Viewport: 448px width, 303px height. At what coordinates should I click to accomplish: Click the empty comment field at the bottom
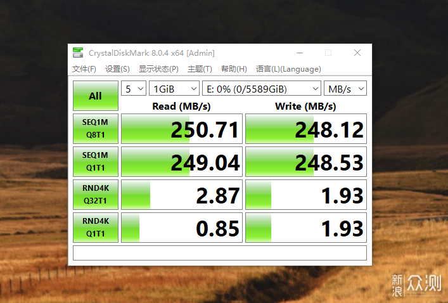coord(220,253)
